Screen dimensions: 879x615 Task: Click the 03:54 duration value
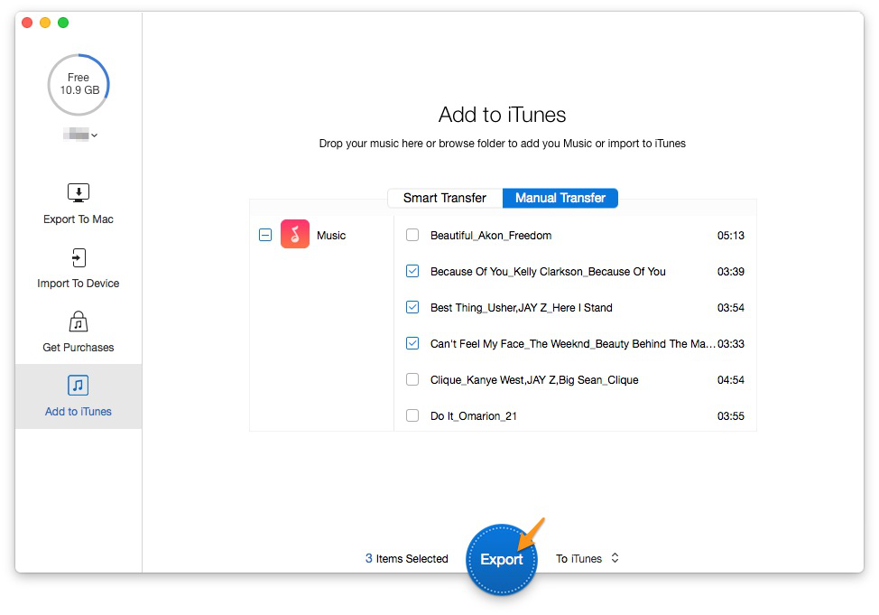731,307
